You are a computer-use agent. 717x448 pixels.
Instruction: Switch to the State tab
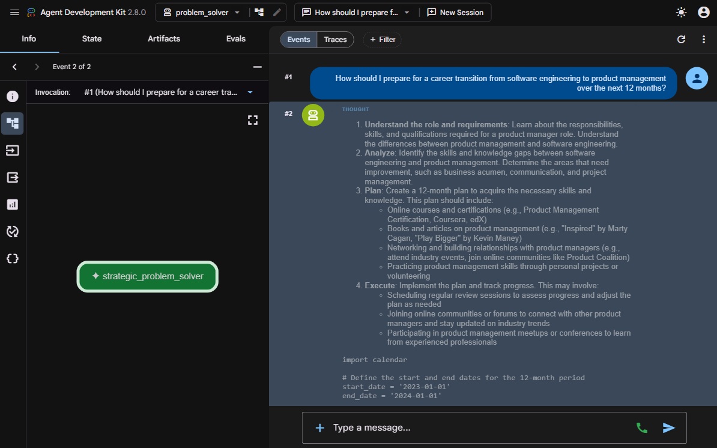[92, 39]
